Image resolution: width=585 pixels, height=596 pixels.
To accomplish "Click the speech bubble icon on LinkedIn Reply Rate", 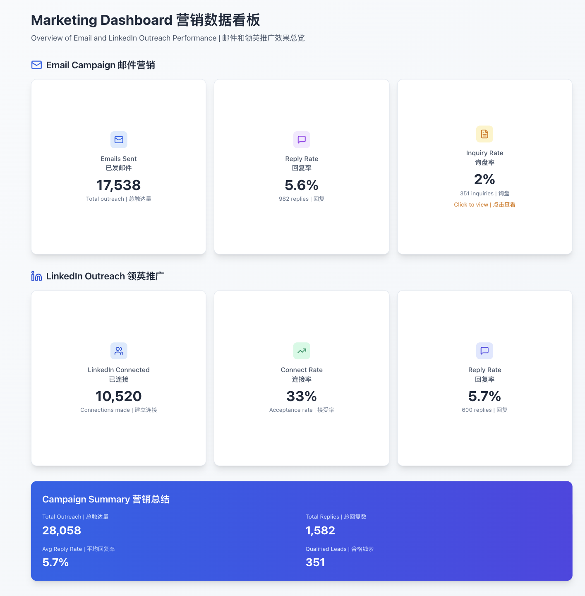I will pyautogui.click(x=484, y=351).
